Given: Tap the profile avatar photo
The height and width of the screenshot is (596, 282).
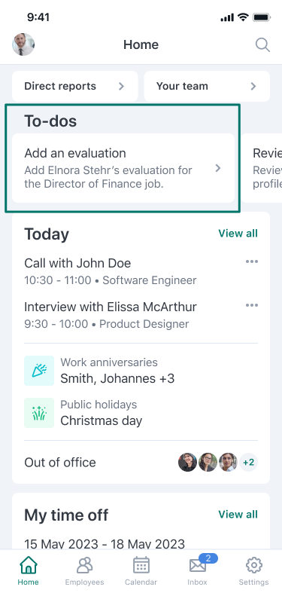Looking at the screenshot, I should click(23, 45).
